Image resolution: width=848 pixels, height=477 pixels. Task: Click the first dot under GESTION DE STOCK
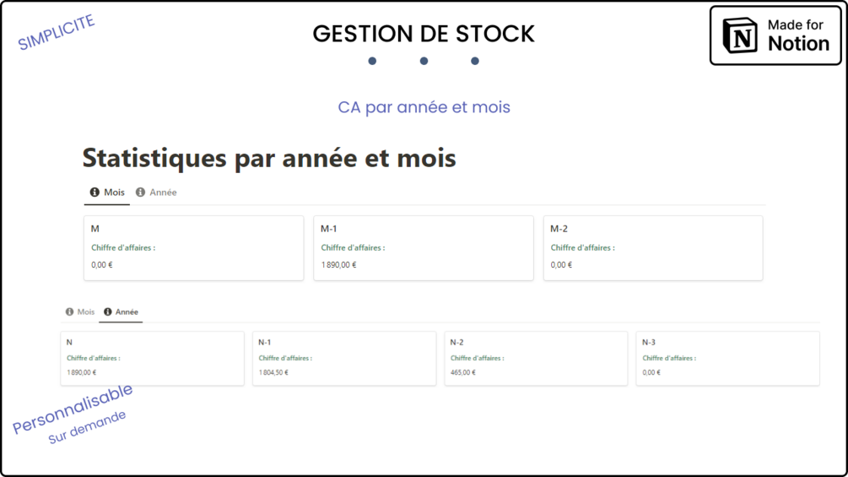pyautogui.click(x=372, y=61)
